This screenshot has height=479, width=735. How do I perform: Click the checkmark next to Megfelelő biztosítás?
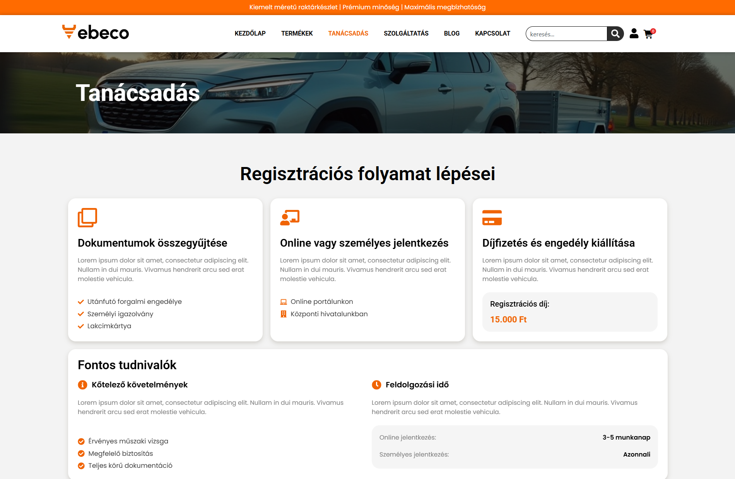coord(81,453)
